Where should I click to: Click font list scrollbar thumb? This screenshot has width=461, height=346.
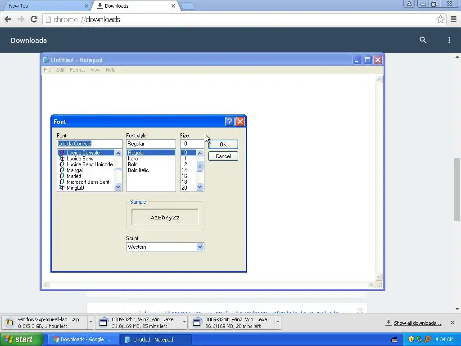pyautogui.click(x=118, y=169)
